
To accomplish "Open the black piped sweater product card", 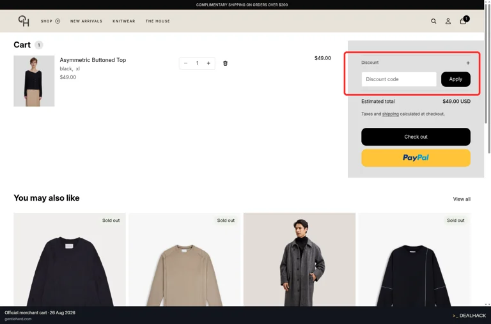I will tap(414, 259).
